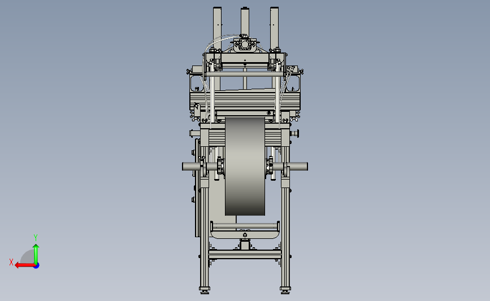Click the green Y axis arrow of the triad
The image size is (490, 301).
pyautogui.click(x=36, y=254)
